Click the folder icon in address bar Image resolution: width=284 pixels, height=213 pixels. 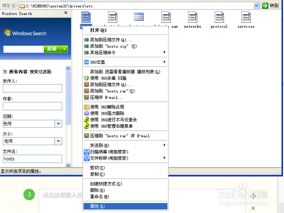point(22,6)
